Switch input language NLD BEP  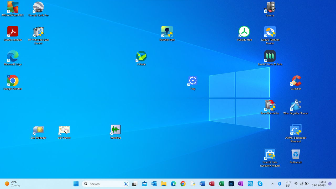(288, 184)
